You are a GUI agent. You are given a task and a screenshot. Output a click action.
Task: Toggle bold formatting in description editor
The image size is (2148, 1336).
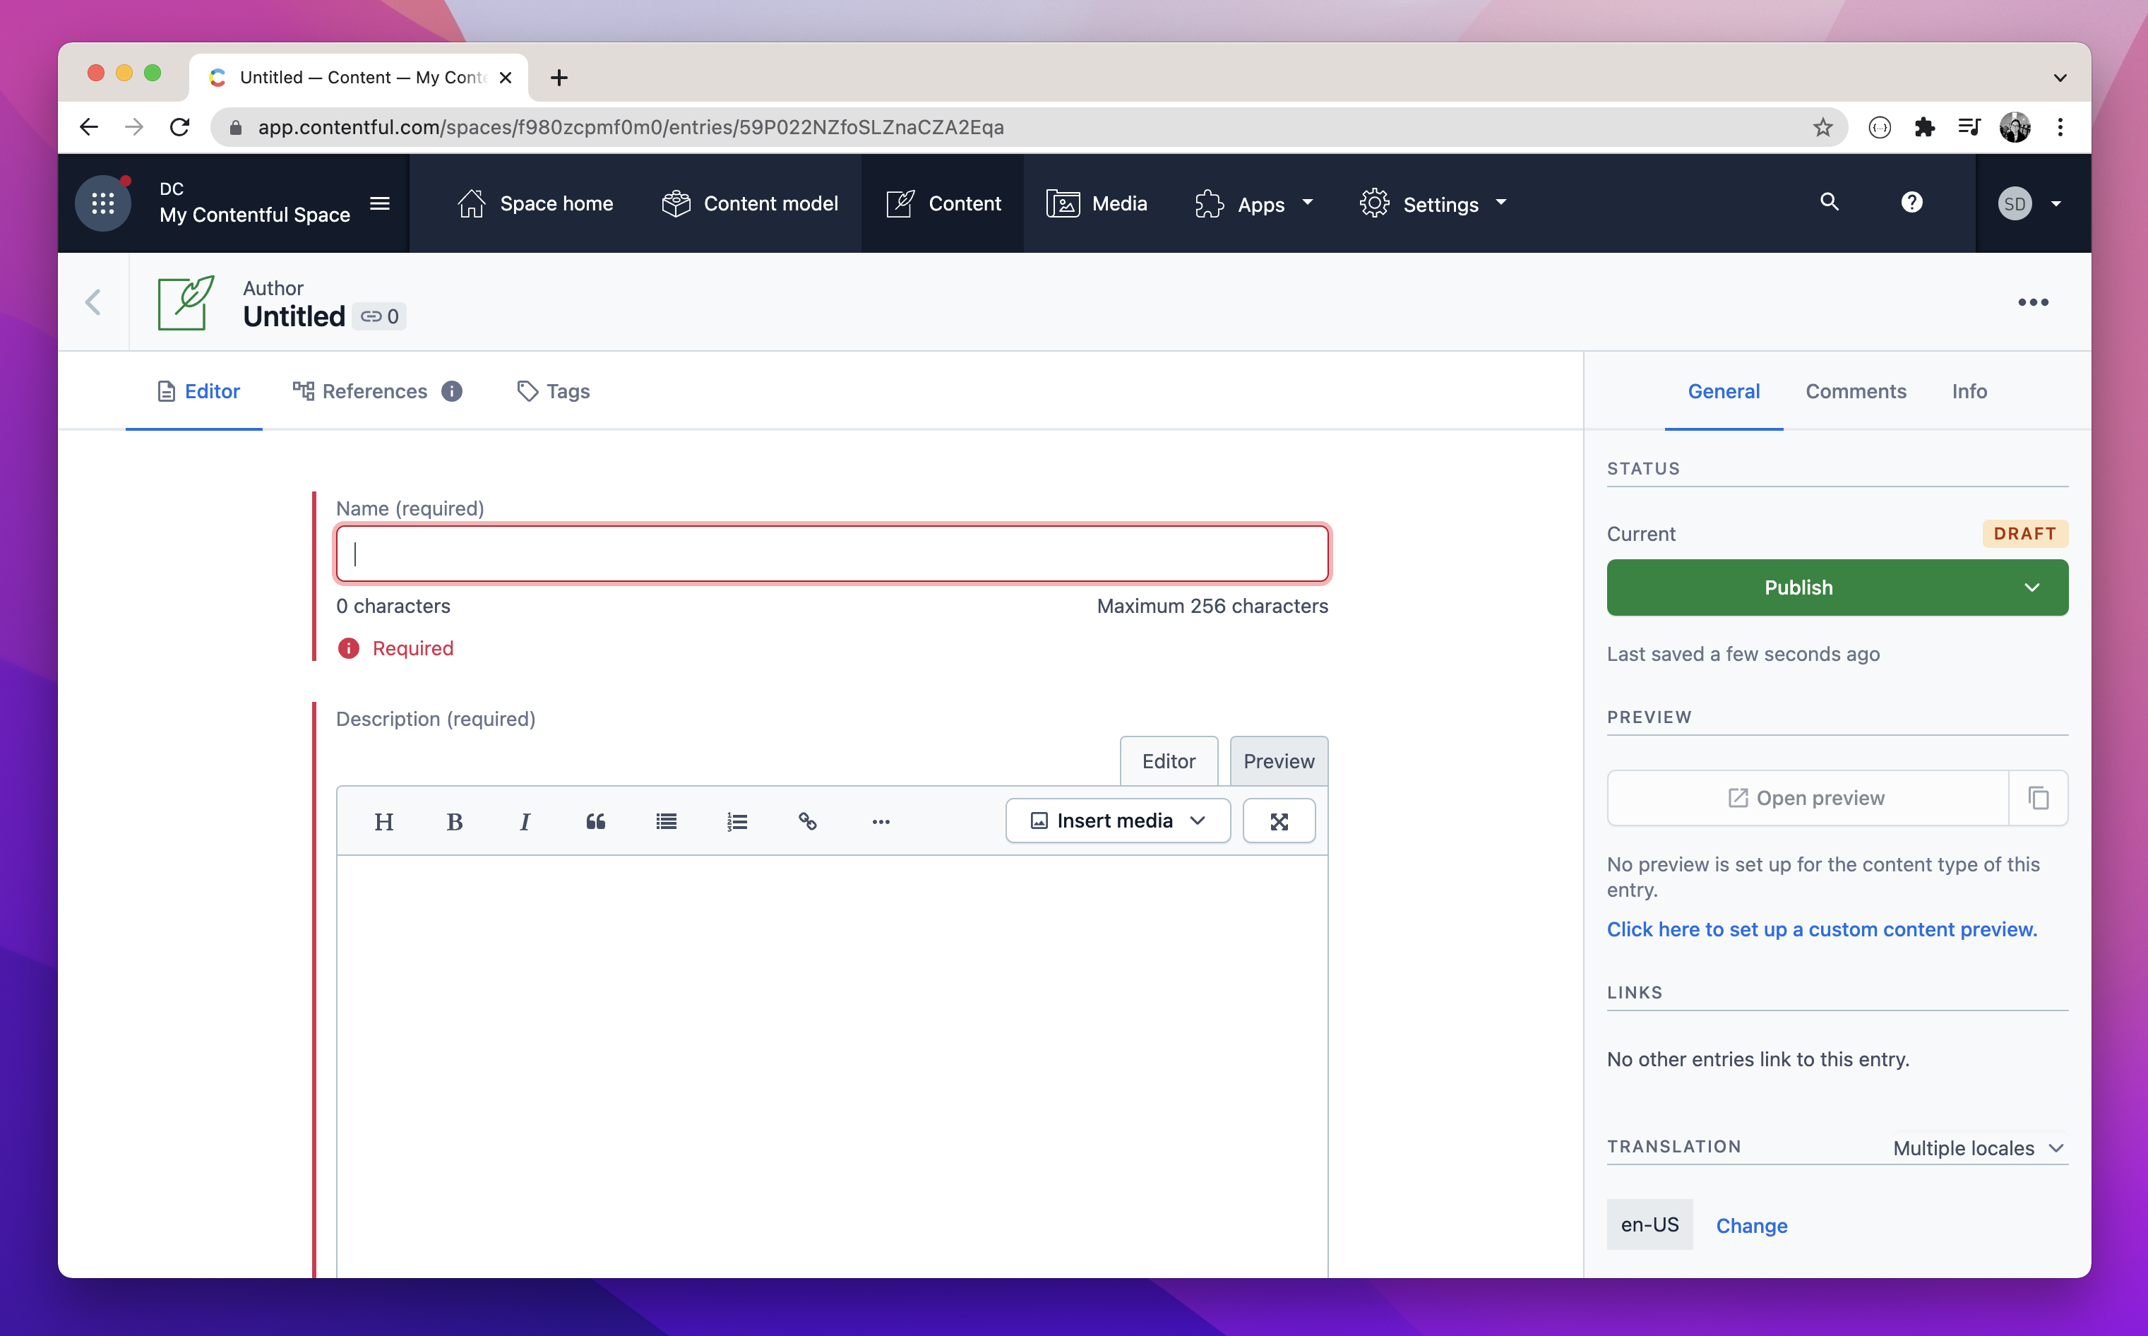(x=454, y=822)
